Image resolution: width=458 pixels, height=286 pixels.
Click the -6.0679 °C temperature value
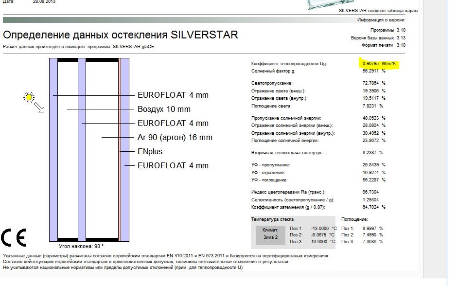(x=322, y=235)
